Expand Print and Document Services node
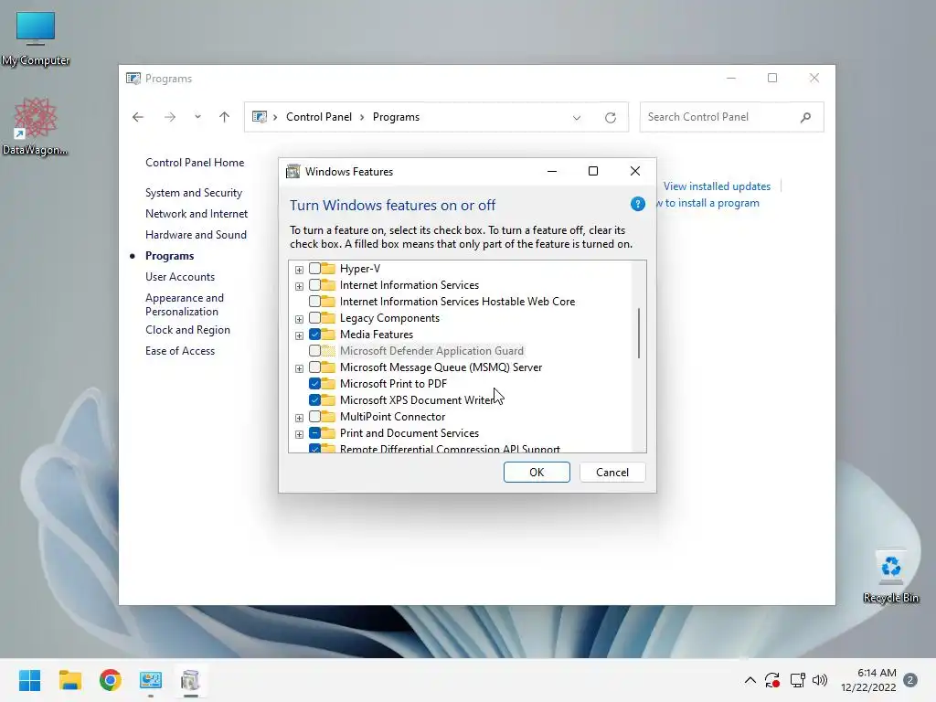Viewport: 936px width, 702px height. [x=299, y=434]
